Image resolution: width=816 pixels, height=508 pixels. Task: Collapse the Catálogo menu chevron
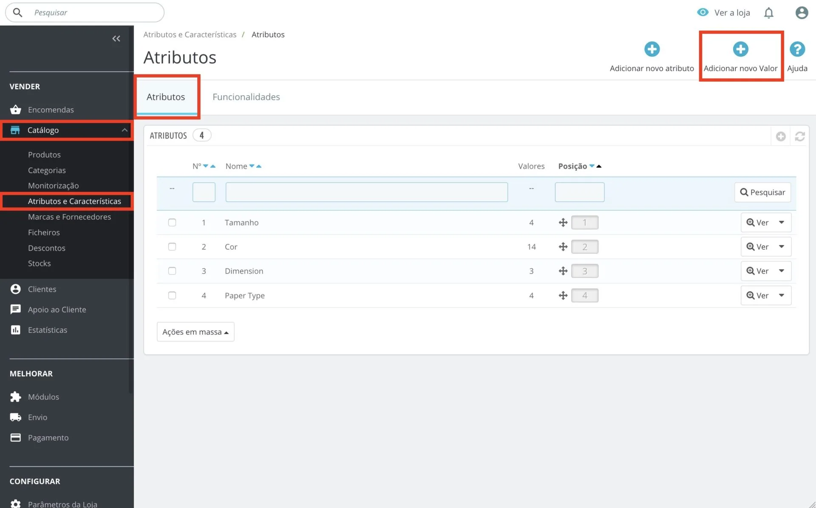click(125, 130)
